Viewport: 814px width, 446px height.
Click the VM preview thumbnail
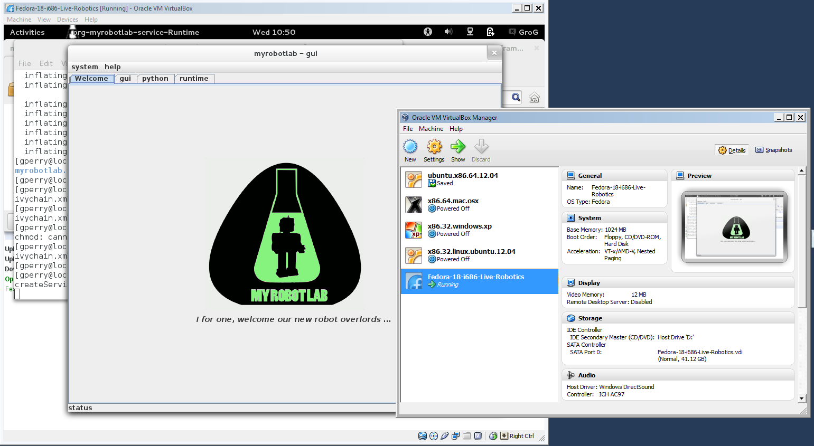pos(734,227)
